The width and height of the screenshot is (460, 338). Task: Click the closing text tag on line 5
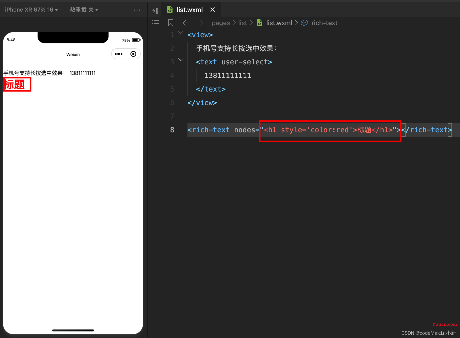(211, 89)
